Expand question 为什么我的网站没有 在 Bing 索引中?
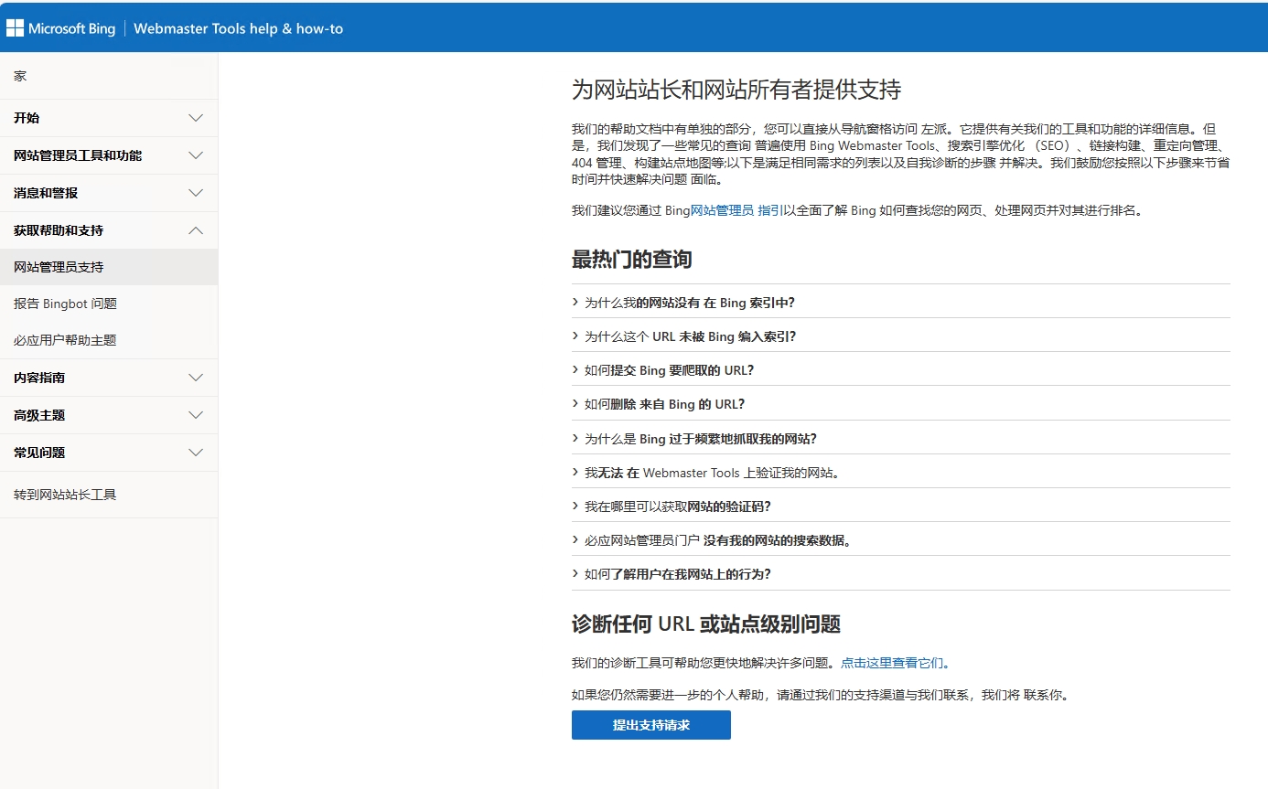The width and height of the screenshot is (1268, 789). coord(901,302)
